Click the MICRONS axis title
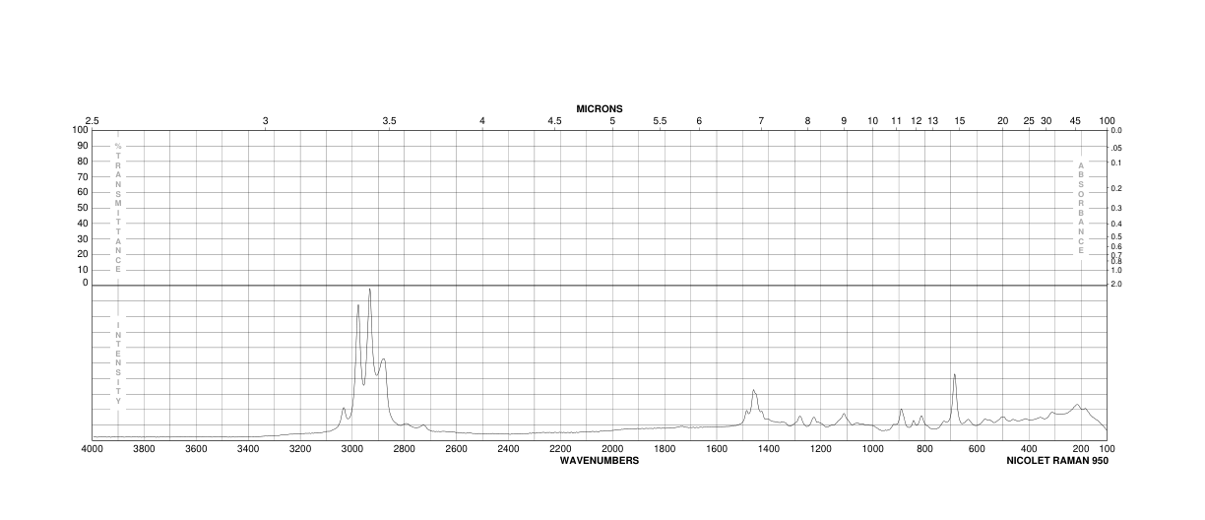 tap(600, 108)
